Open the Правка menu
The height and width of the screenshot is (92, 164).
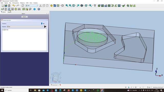pos(6,3)
